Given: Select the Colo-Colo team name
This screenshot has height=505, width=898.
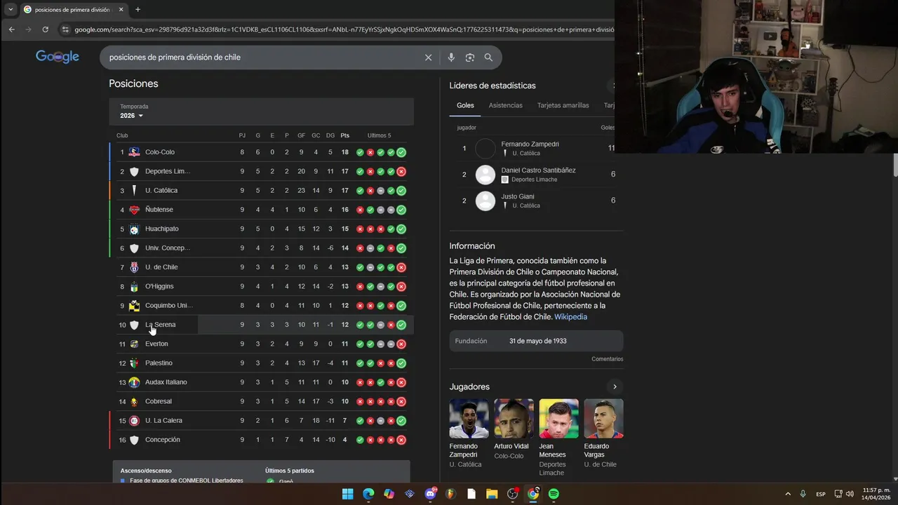Looking at the screenshot, I should 160,152.
